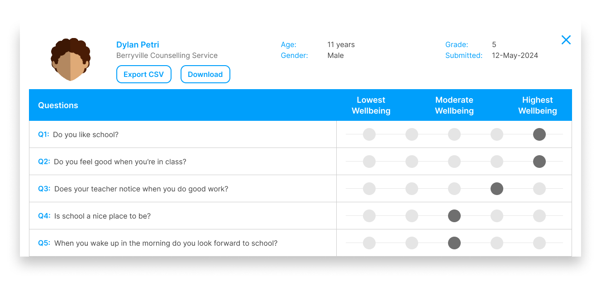
Task: Open Dylan Petri's profile link
Action: click(x=138, y=44)
